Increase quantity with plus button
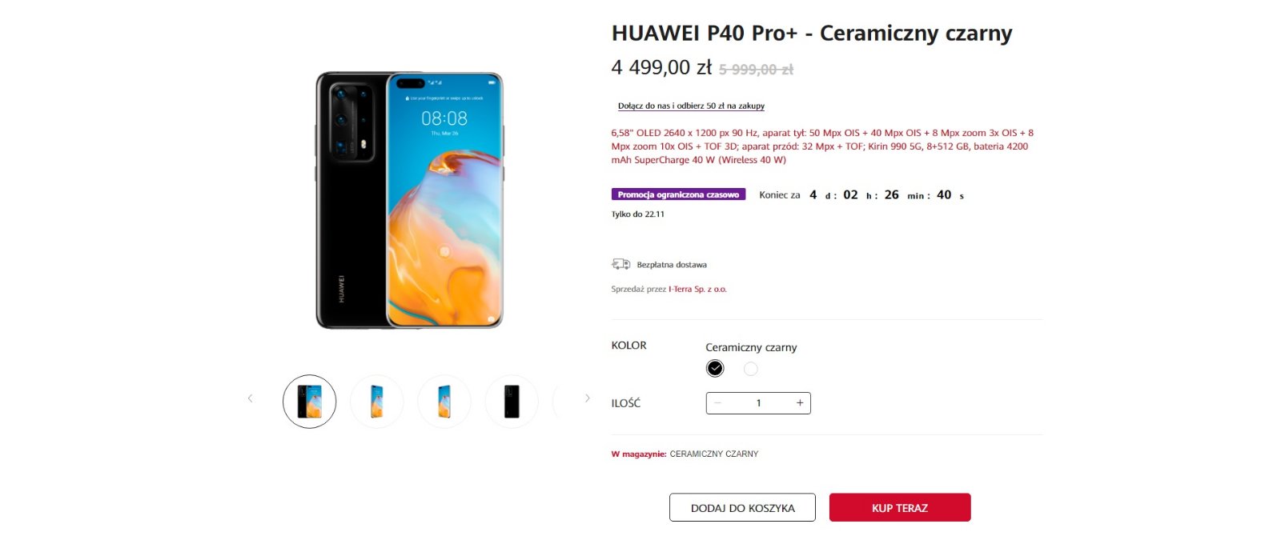Viewport: 1281px width, 552px height. (799, 403)
